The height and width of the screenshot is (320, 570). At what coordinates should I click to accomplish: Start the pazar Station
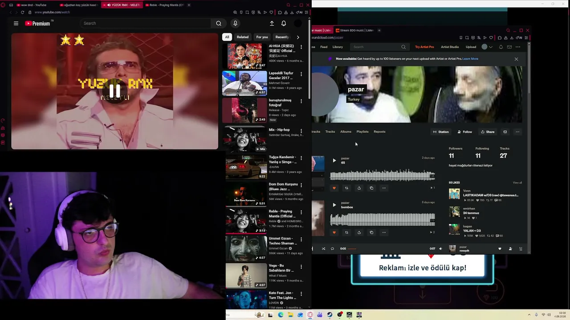click(441, 132)
